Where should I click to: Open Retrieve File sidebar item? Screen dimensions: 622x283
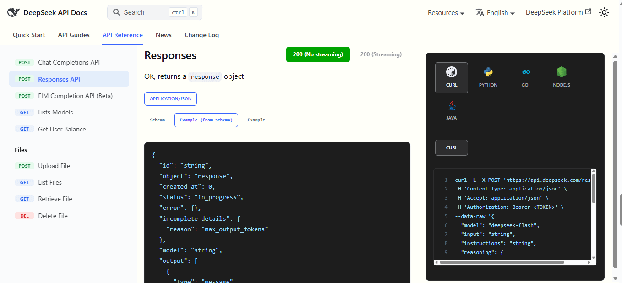click(69, 199)
